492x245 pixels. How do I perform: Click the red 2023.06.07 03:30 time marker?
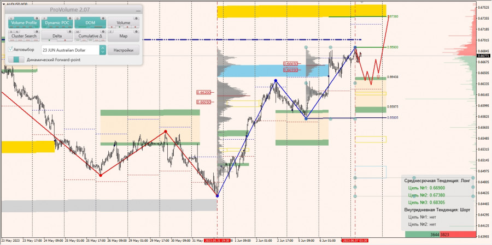(355, 241)
